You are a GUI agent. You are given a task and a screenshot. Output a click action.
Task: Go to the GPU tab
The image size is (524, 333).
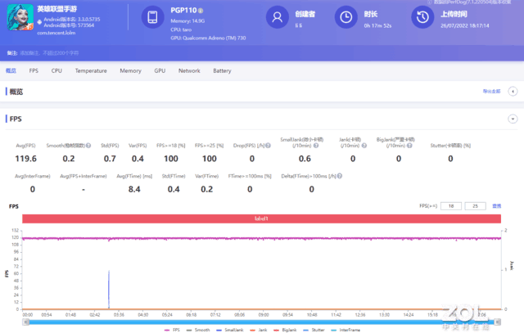[x=160, y=71]
